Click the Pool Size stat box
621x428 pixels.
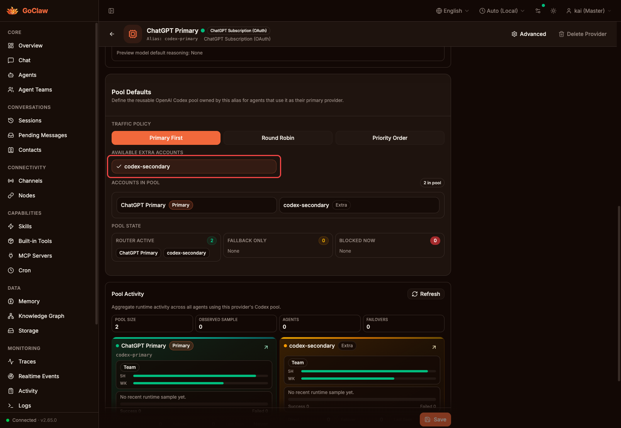tap(152, 323)
